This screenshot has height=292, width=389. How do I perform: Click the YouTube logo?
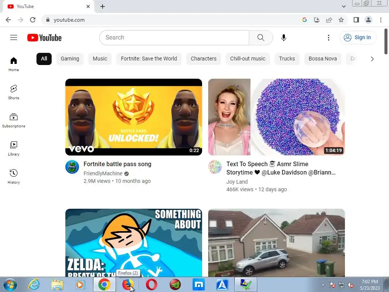(44, 38)
